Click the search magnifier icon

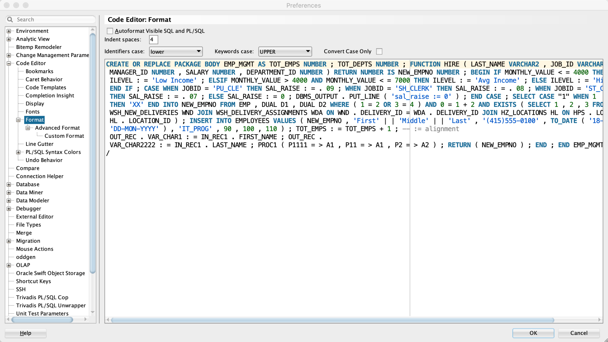click(10, 19)
